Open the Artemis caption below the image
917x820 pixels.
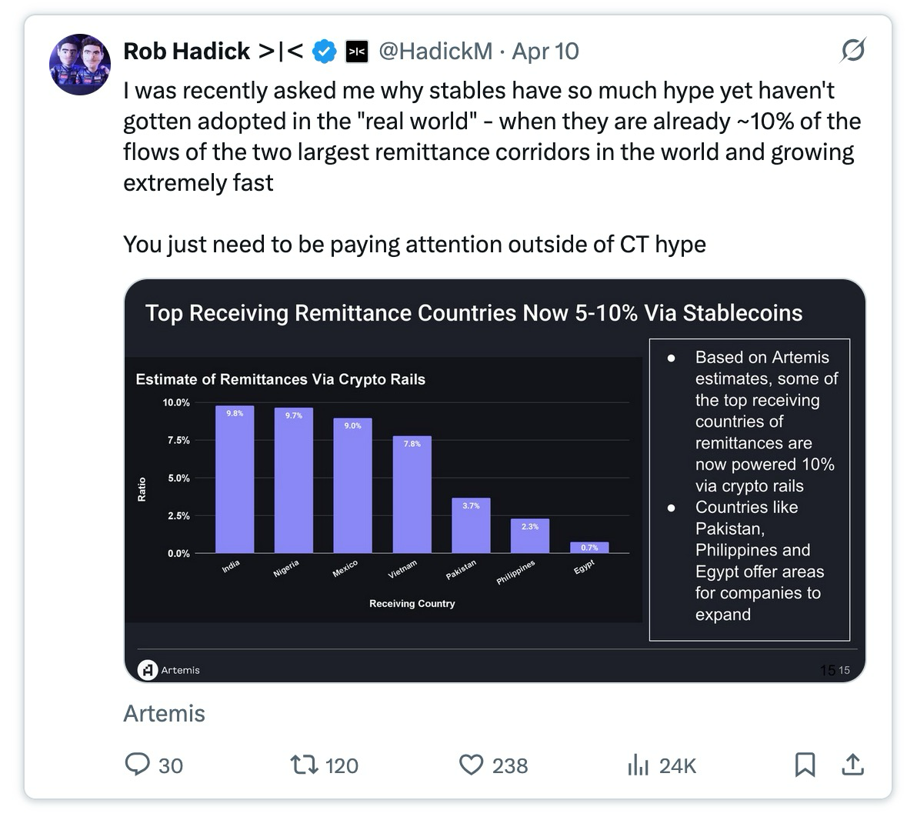pos(165,714)
